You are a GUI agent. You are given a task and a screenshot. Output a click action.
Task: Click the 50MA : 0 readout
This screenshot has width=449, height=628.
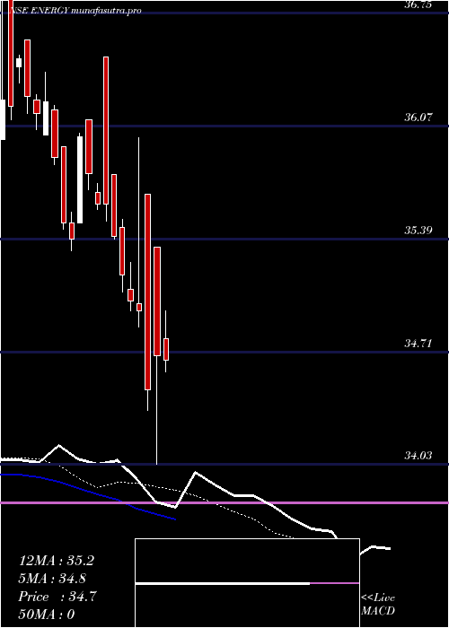click(x=47, y=615)
